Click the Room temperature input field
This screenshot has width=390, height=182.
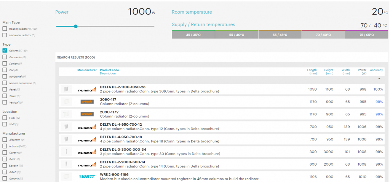(367, 12)
